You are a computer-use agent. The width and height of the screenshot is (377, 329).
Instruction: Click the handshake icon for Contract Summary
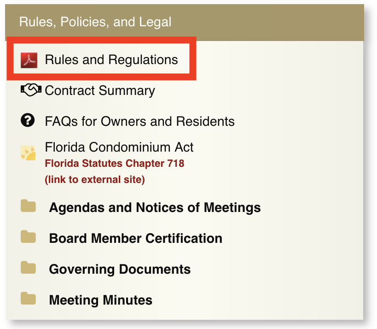31,90
